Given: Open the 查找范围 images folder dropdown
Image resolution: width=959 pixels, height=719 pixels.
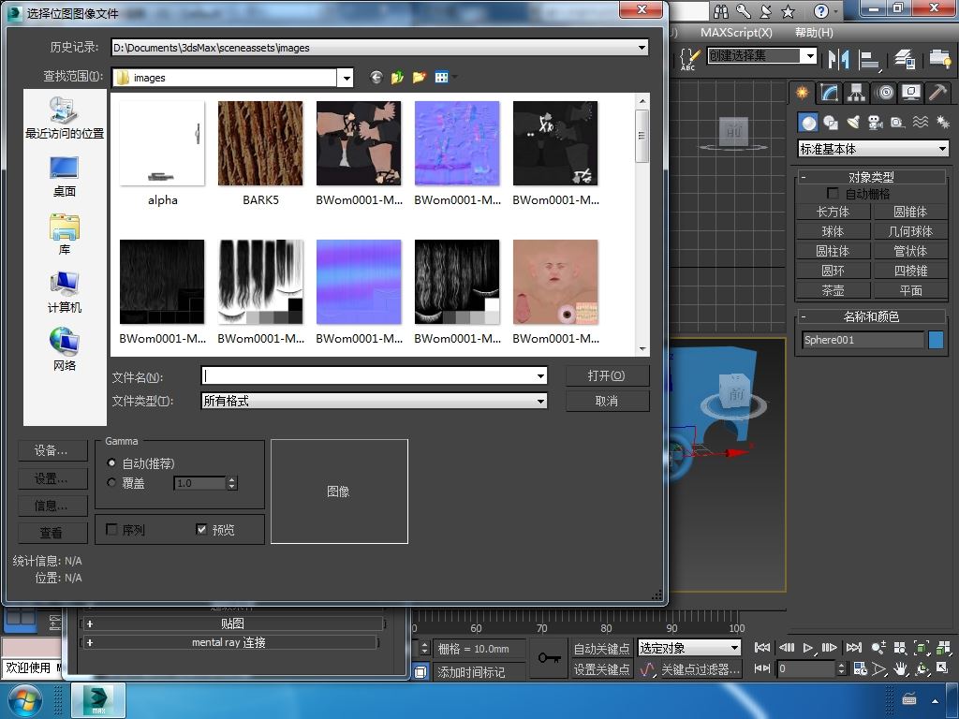Looking at the screenshot, I should point(347,78).
